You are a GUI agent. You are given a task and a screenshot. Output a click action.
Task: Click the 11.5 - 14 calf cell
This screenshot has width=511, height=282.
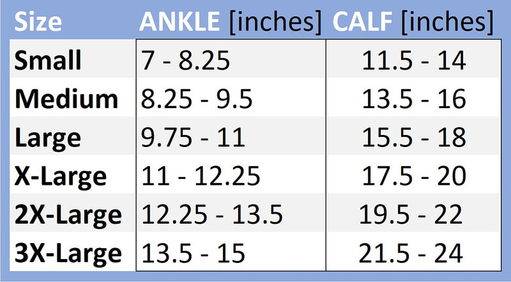[x=414, y=60]
